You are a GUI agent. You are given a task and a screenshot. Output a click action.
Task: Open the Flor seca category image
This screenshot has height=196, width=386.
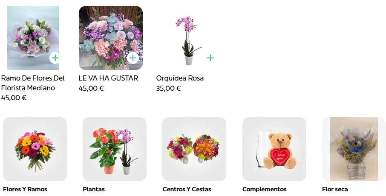pyautogui.click(x=354, y=149)
